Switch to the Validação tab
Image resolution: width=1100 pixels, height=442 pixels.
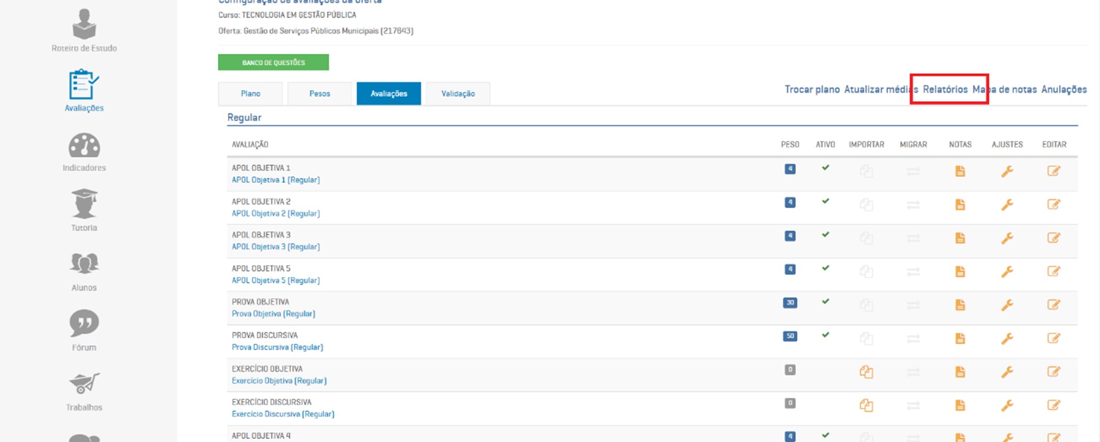pos(458,93)
